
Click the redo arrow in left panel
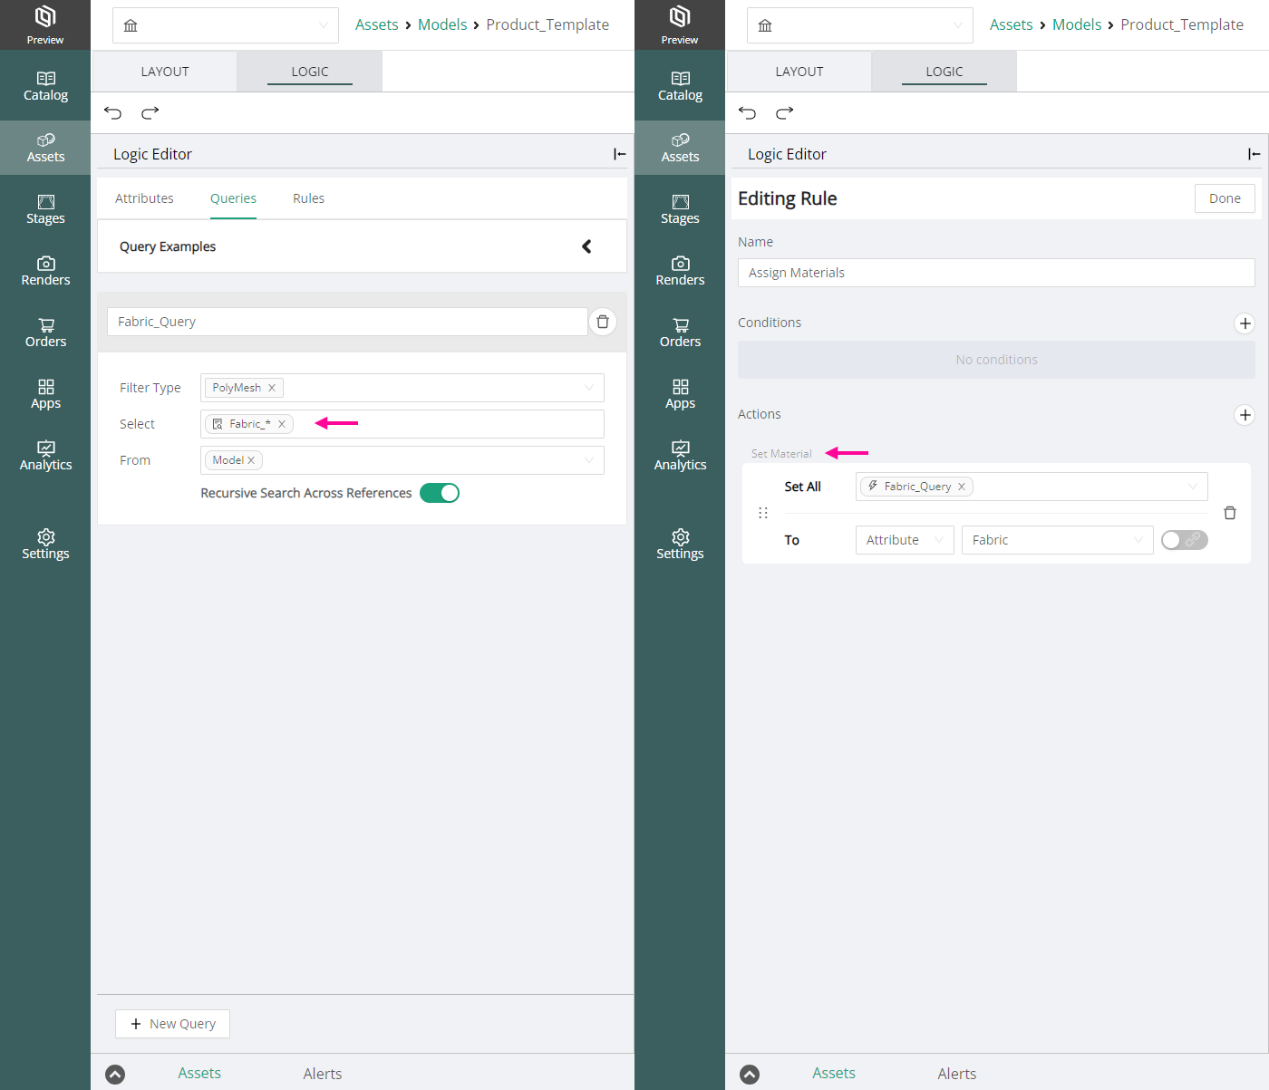[150, 112]
